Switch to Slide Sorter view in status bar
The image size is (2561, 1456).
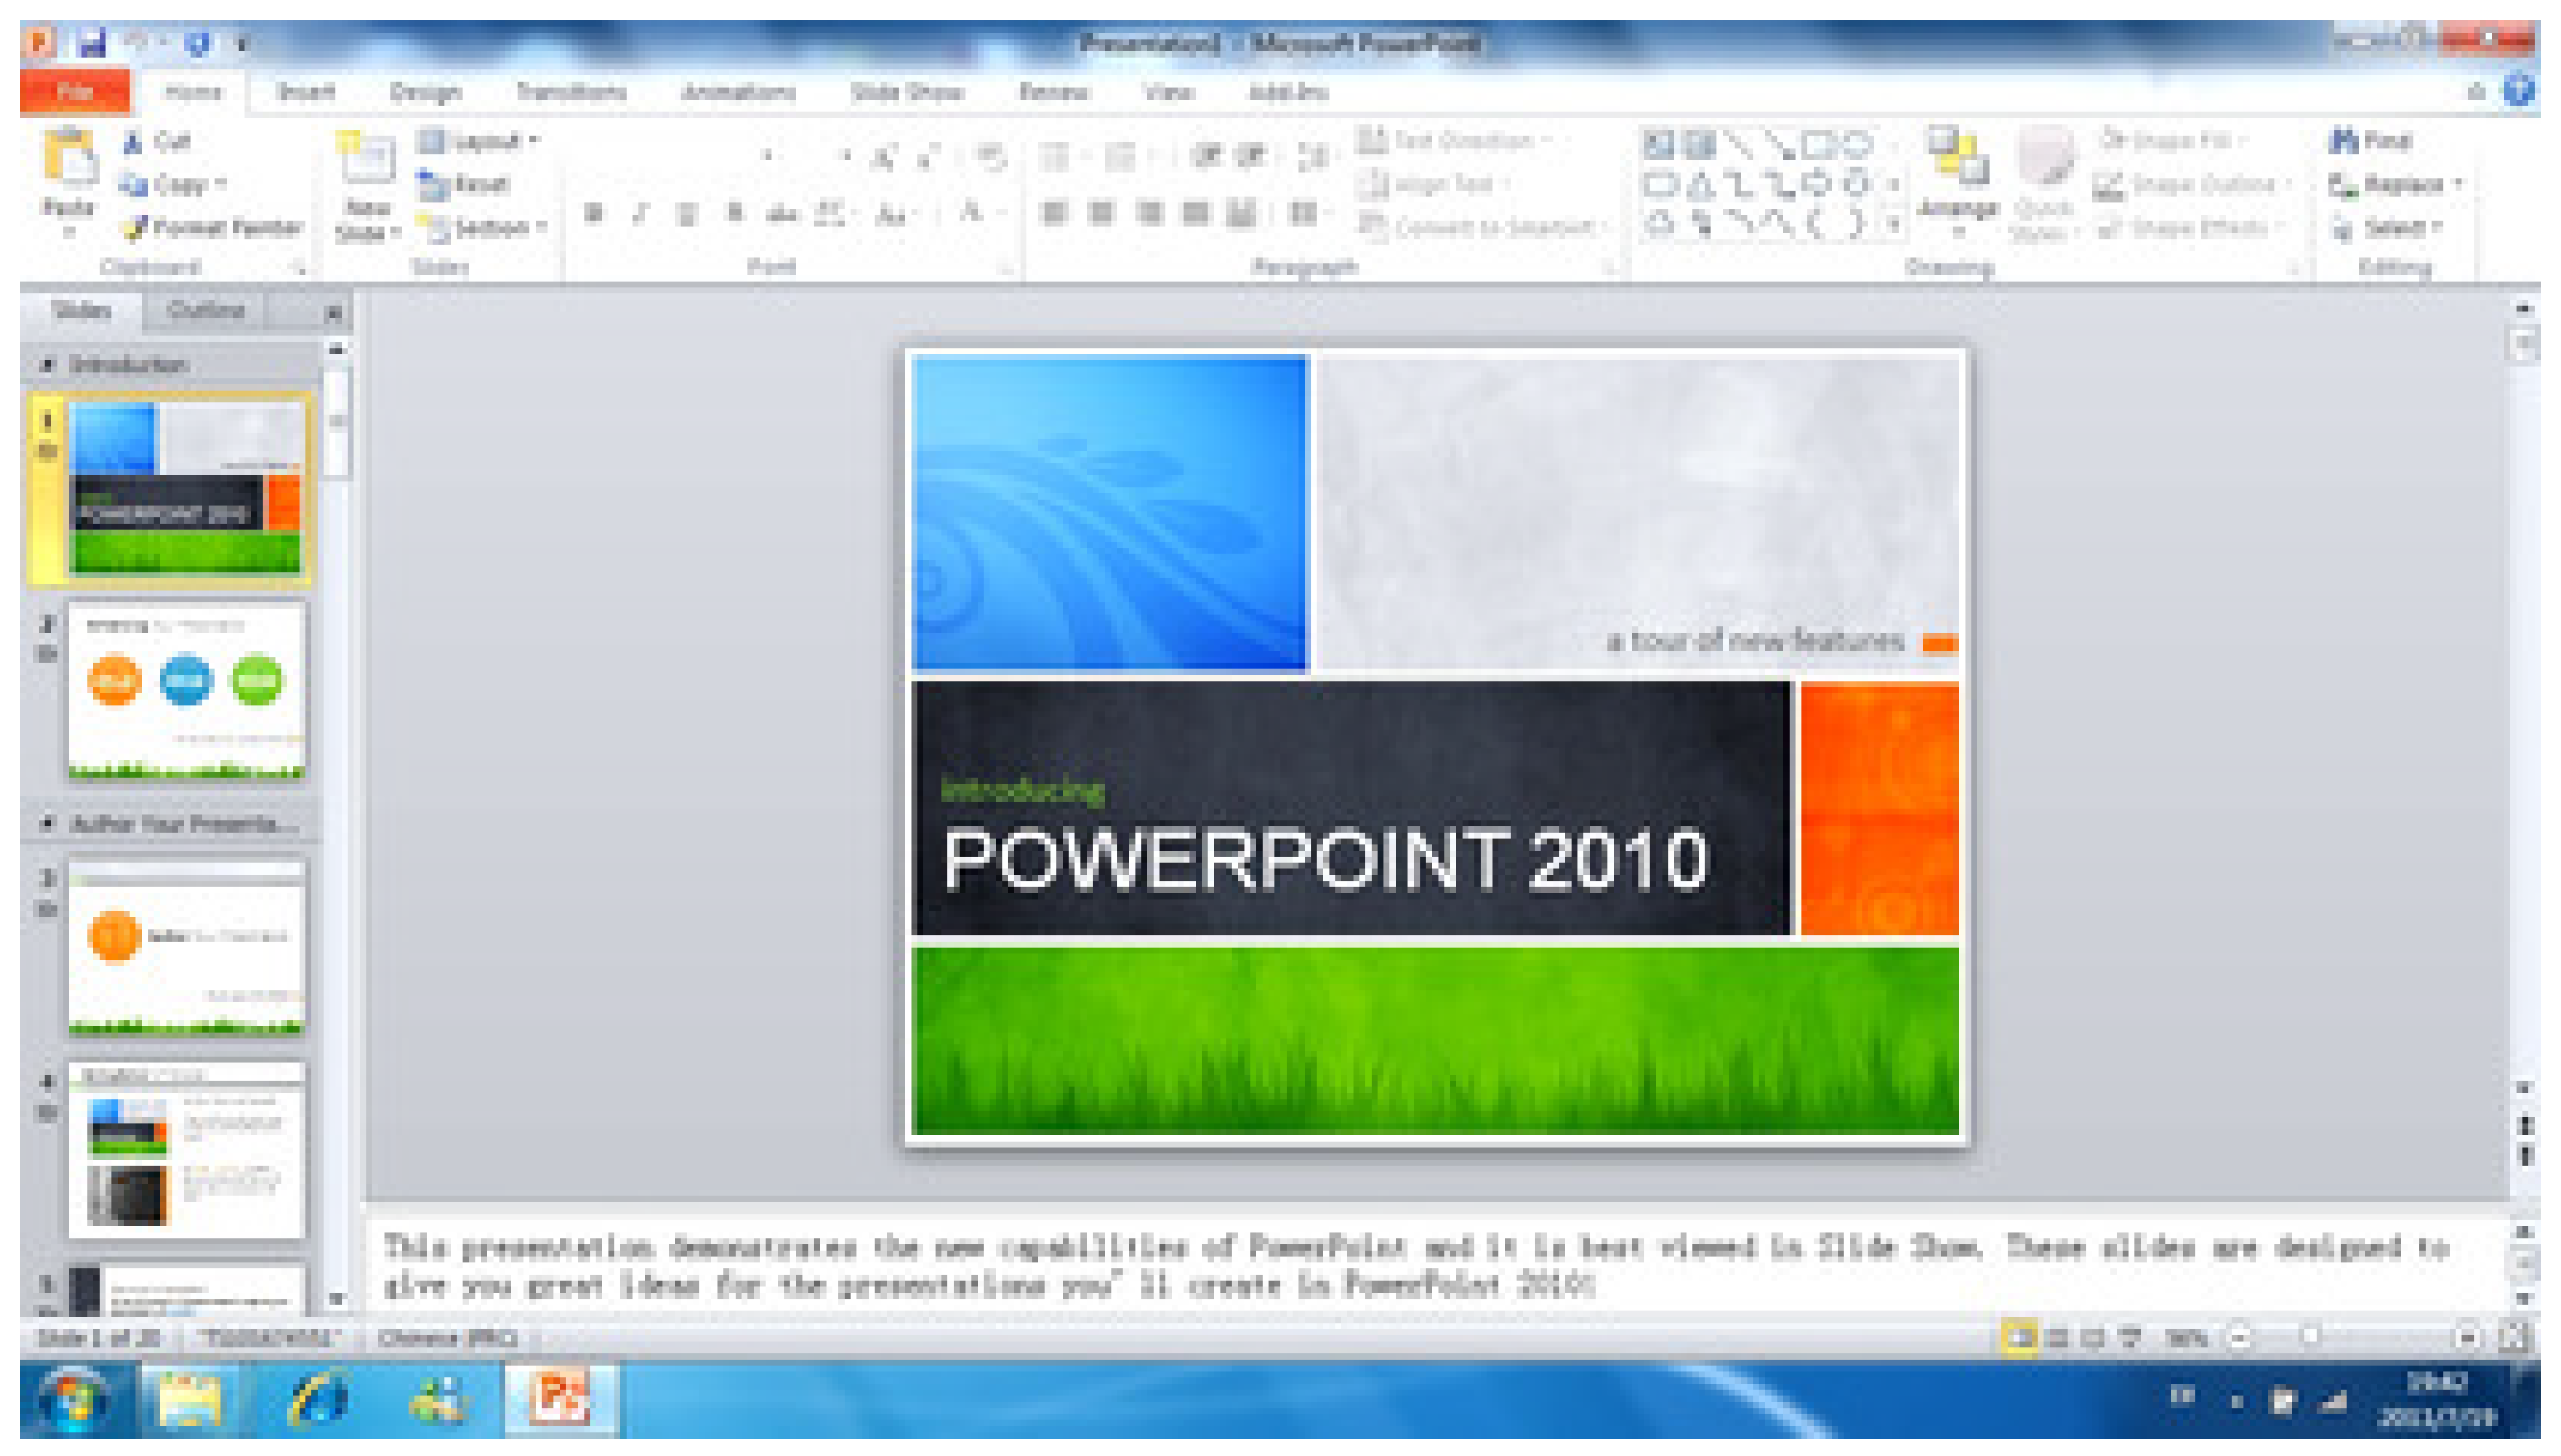(x=2057, y=1338)
